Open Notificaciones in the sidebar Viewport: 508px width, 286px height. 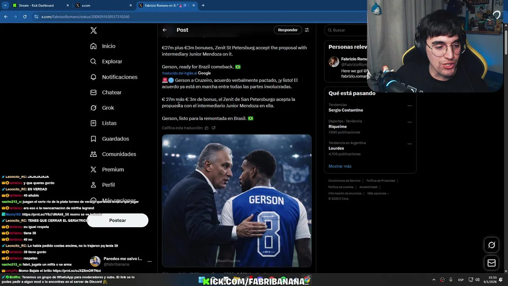[114, 77]
